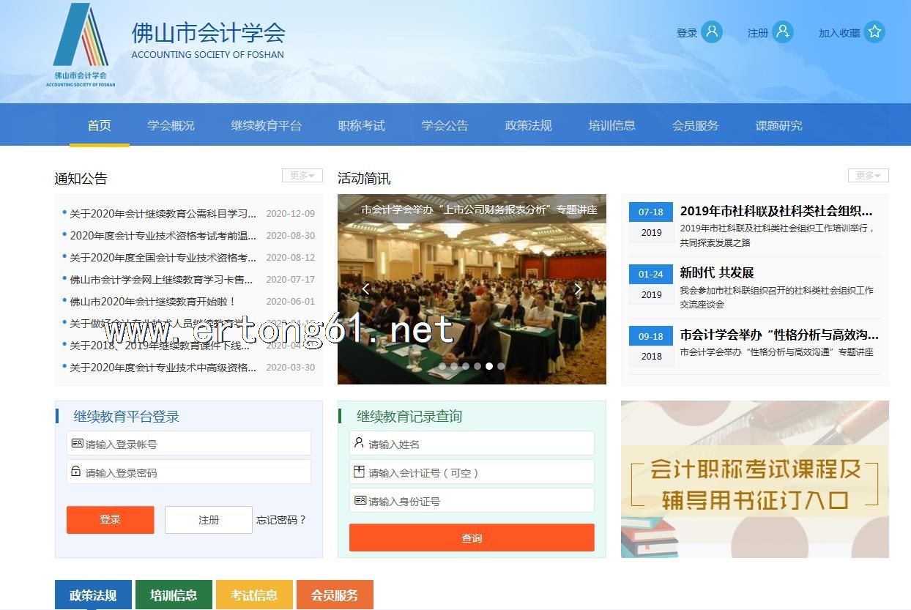911x610 pixels.
Task: Click the 请输入身份证号 input field
Action: [472, 501]
